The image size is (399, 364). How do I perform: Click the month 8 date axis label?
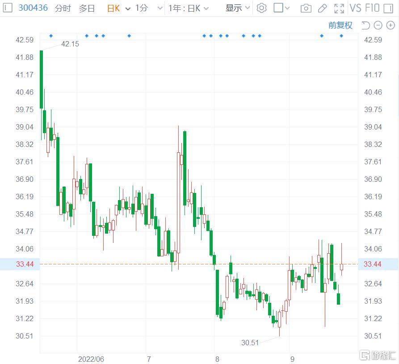click(x=217, y=359)
